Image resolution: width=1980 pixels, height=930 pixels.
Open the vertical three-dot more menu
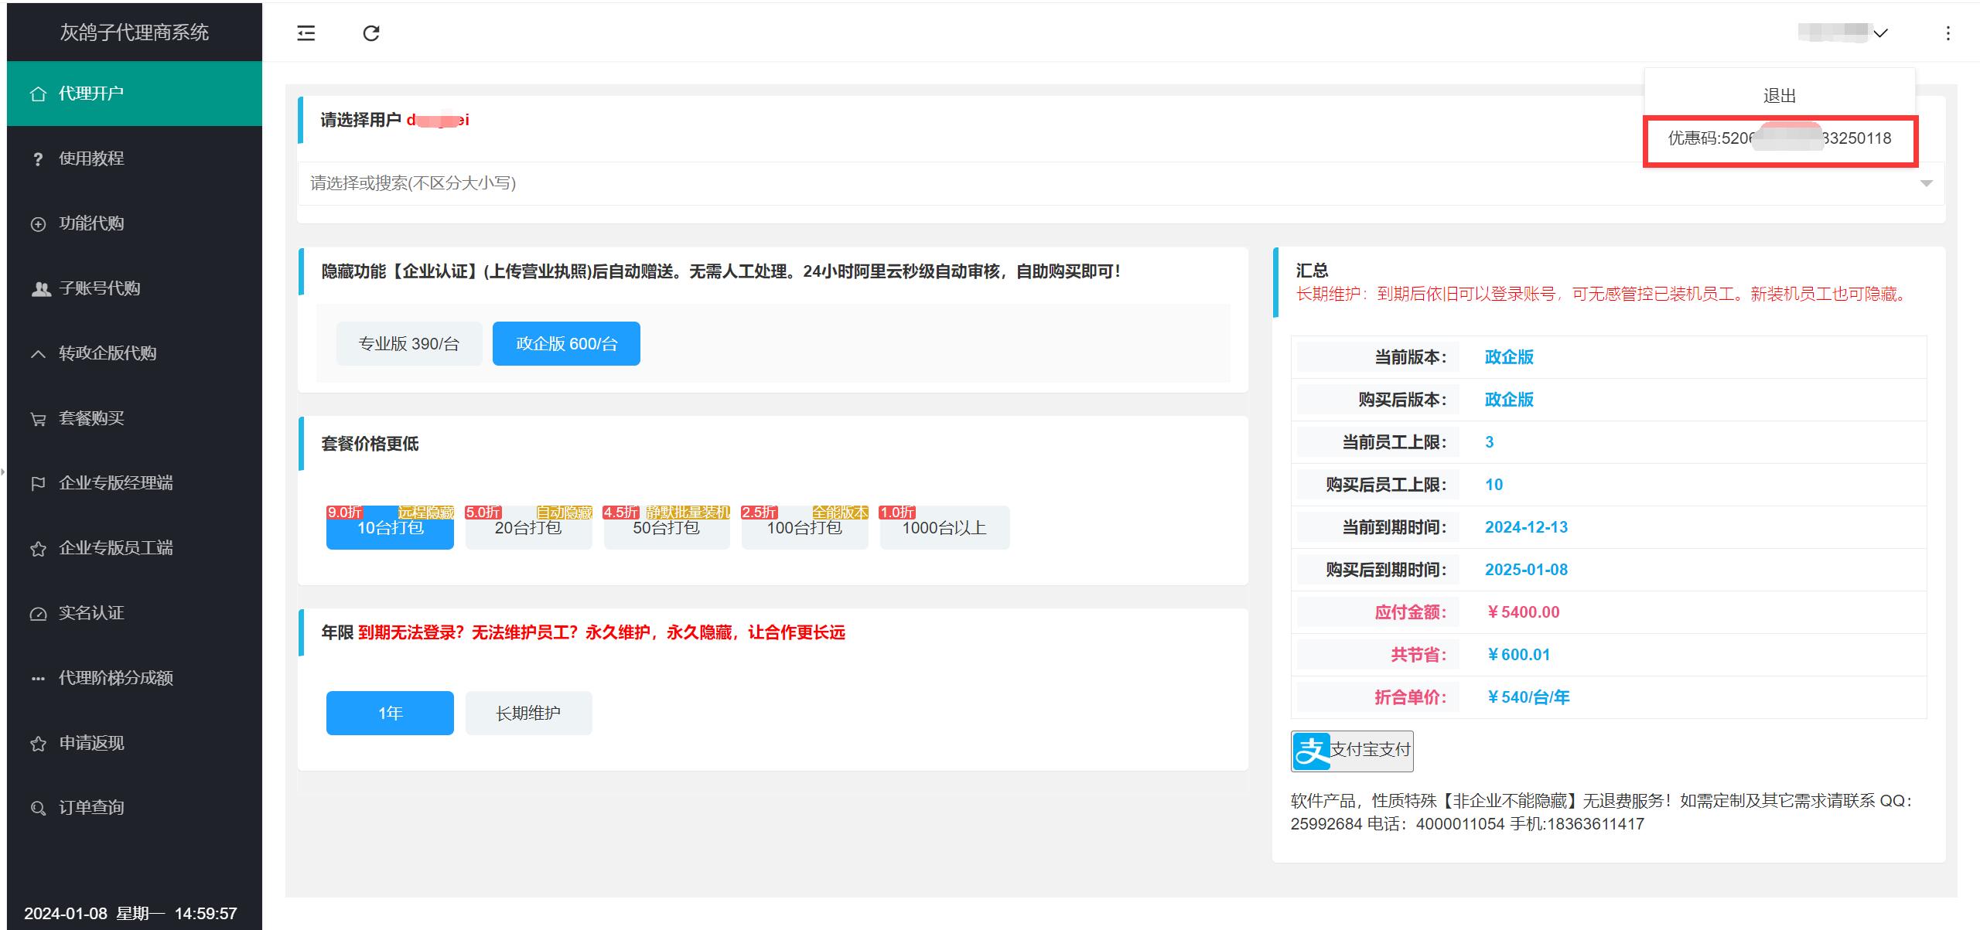pyautogui.click(x=1948, y=33)
